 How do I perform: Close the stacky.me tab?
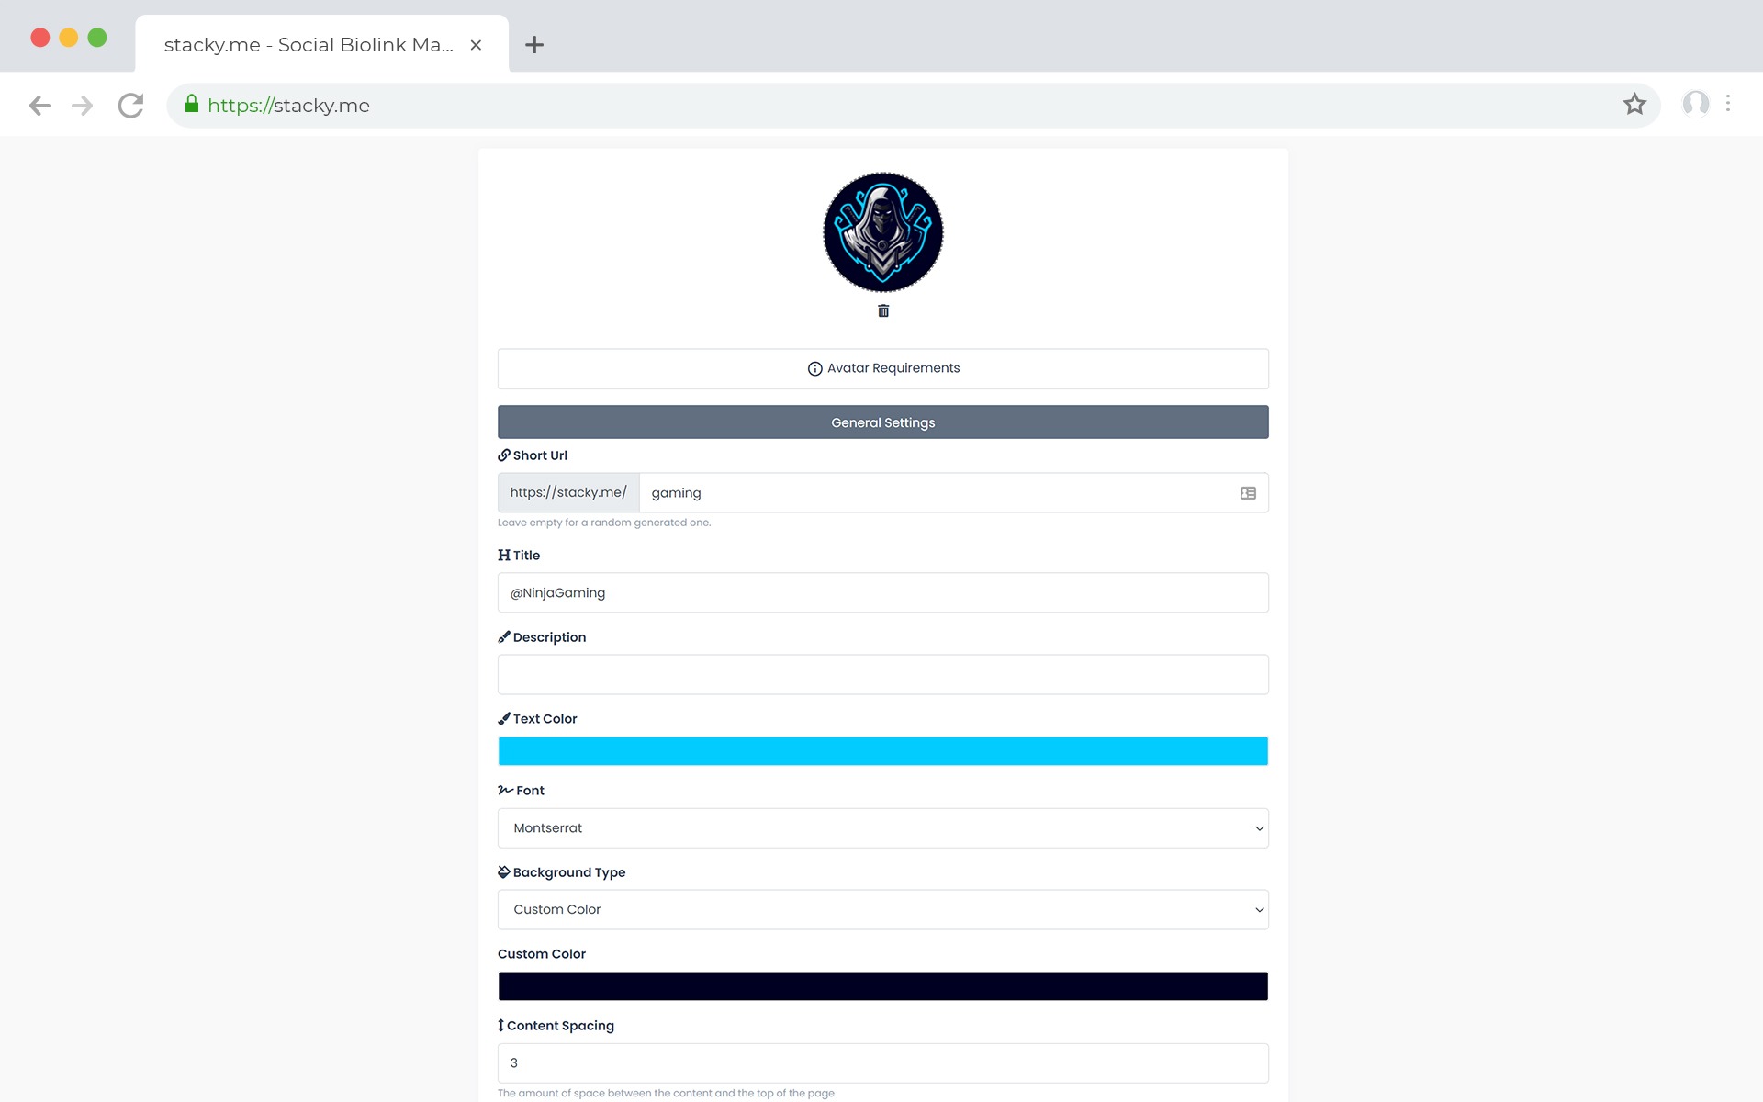[x=476, y=45]
